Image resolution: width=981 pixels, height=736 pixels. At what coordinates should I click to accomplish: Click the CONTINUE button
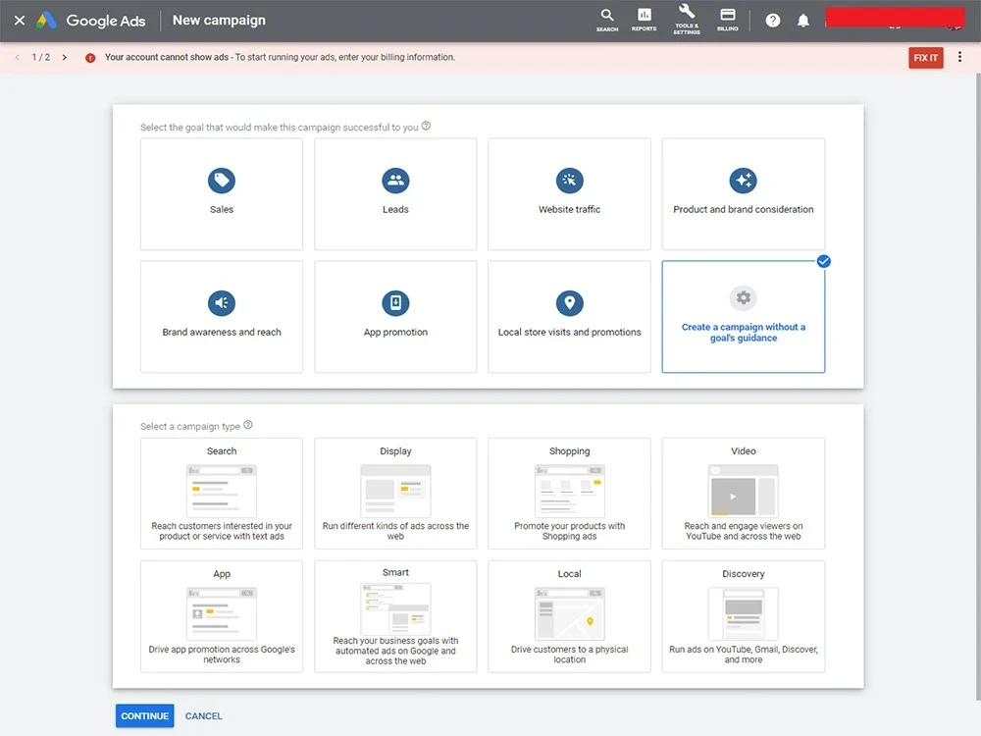[x=144, y=716]
